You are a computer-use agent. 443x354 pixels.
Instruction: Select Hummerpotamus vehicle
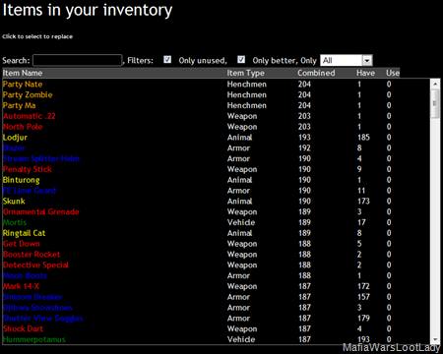[x=34, y=339]
